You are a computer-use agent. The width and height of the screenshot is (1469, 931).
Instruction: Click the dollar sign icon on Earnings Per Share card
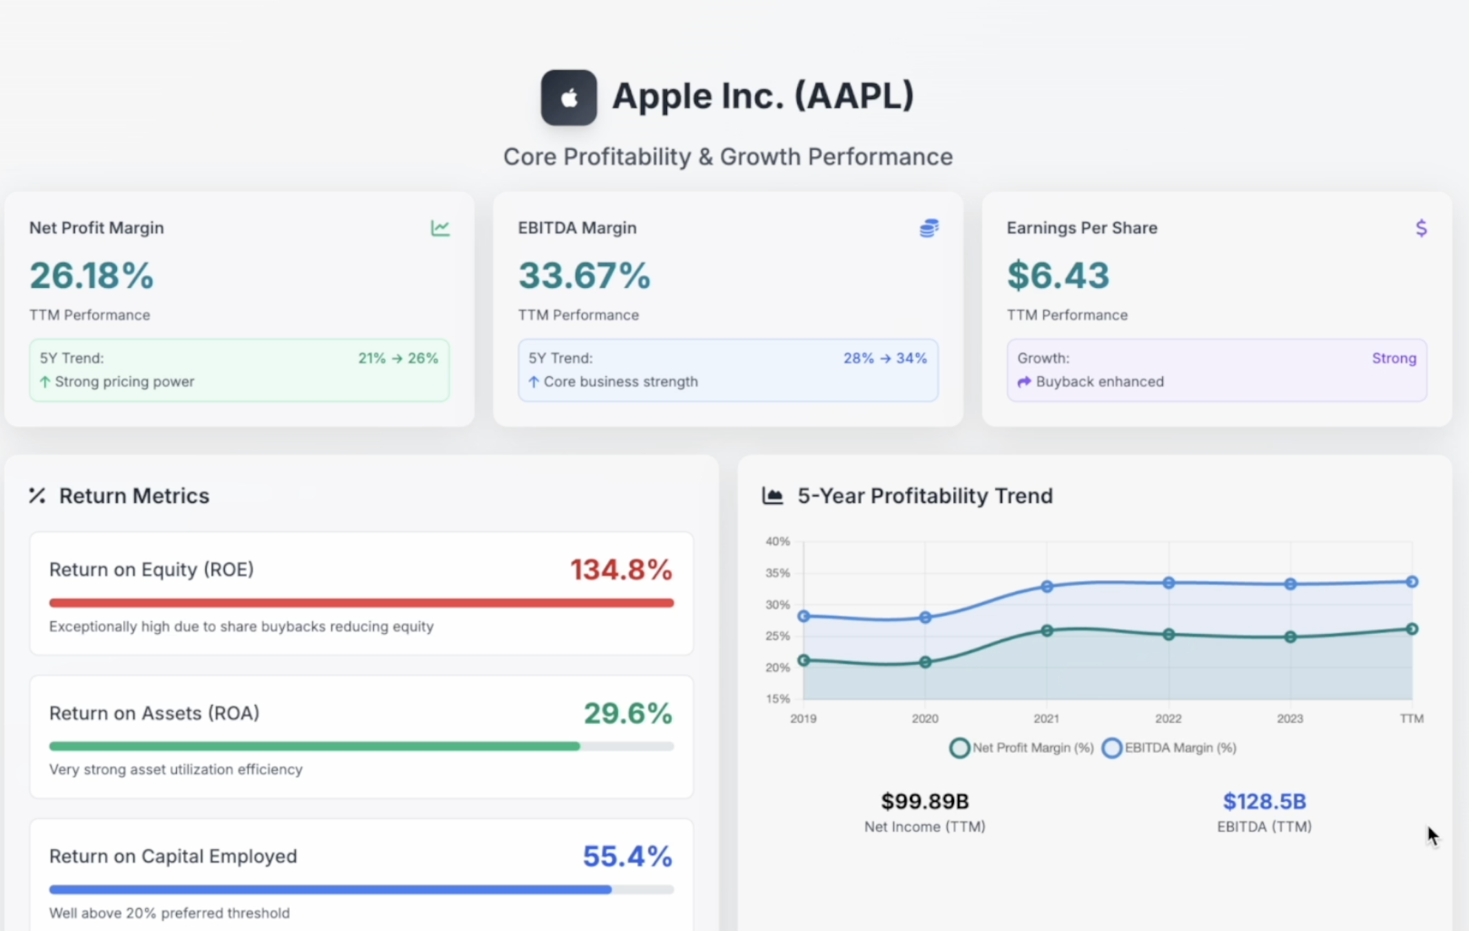click(x=1422, y=228)
